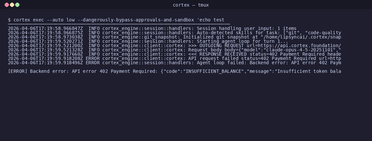Viewport: 372px width, 141px height.
Task: Click the '--dangerously-bypass-approvals-and-sandbox' flag in command
Action: tap(136, 20)
